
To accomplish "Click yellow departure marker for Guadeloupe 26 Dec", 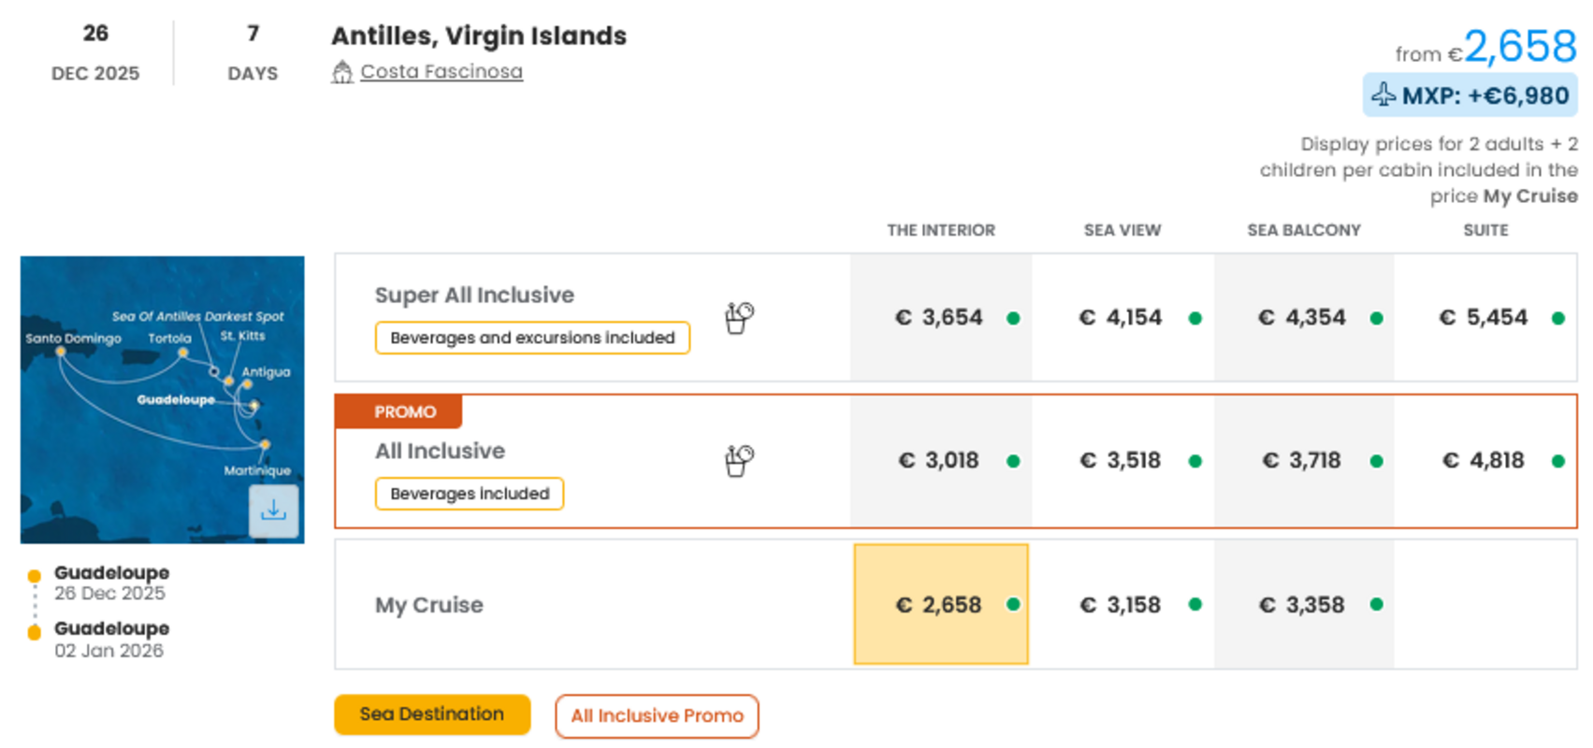I will (x=35, y=576).
